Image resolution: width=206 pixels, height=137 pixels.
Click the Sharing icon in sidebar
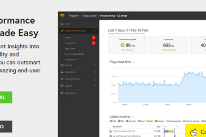click(62, 65)
